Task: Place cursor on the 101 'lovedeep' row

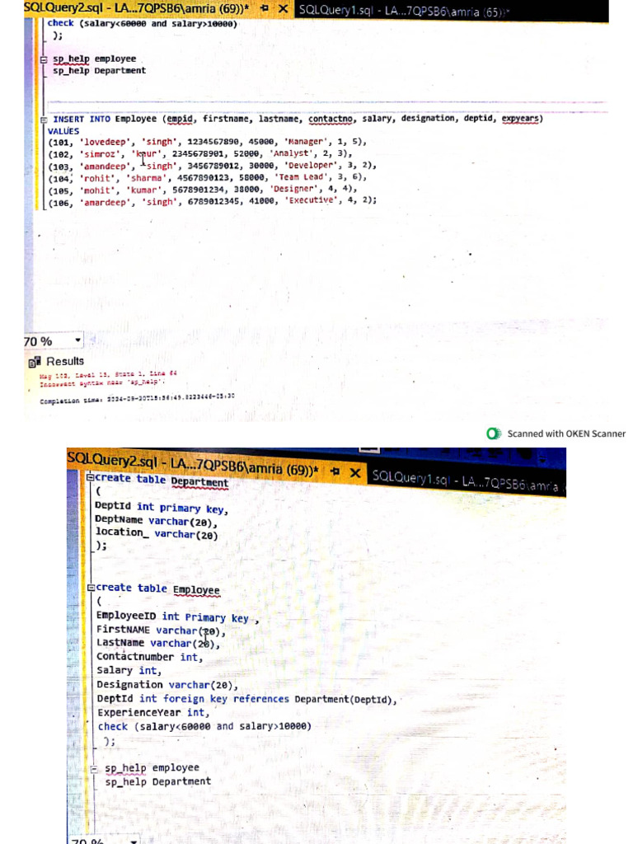Action: (x=207, y=142)
